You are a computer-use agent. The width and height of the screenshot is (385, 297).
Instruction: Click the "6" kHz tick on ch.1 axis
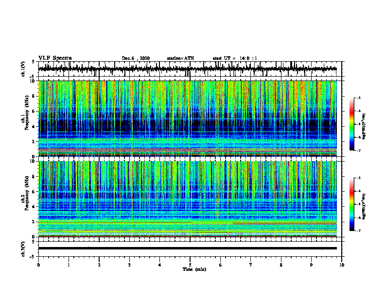[35, 111]
